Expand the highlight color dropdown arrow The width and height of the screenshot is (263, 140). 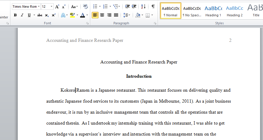click(77, 15)
